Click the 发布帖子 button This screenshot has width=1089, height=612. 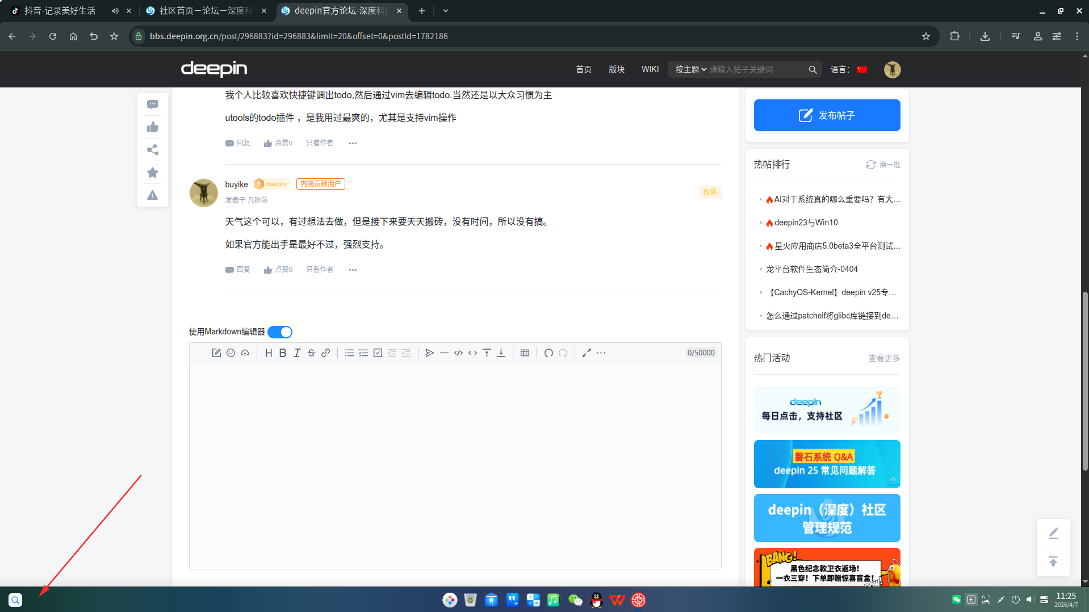tap(827, 115)
